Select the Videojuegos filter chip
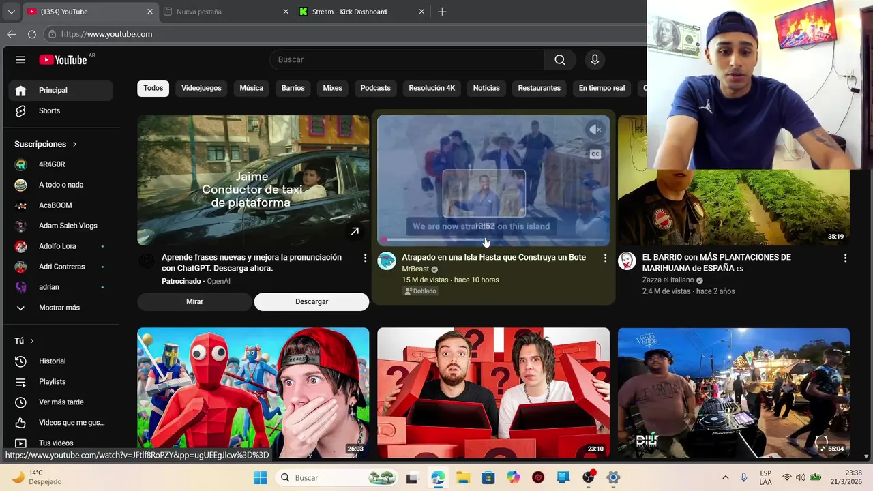The image size is (873, 491). (x=201, y=88)
